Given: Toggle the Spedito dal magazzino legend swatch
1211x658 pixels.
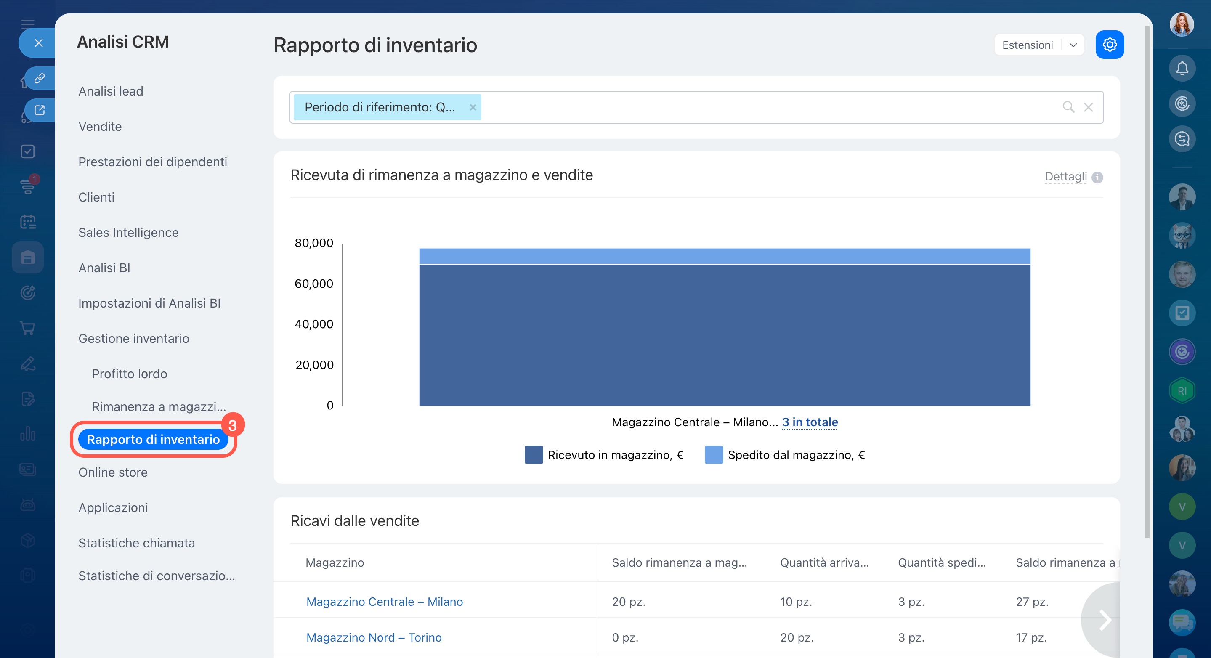Looking at the screenshot, I should pyautogui.click(x=713, y=454).
